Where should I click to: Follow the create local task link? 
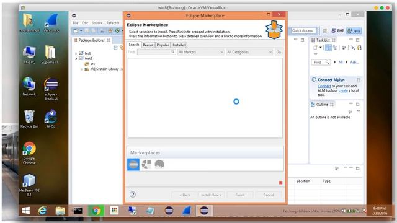343,90
